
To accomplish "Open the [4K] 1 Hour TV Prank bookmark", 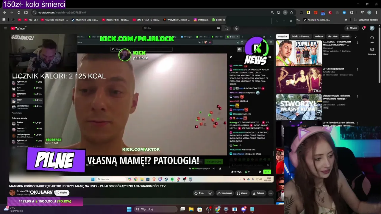I will pos(146,20).
